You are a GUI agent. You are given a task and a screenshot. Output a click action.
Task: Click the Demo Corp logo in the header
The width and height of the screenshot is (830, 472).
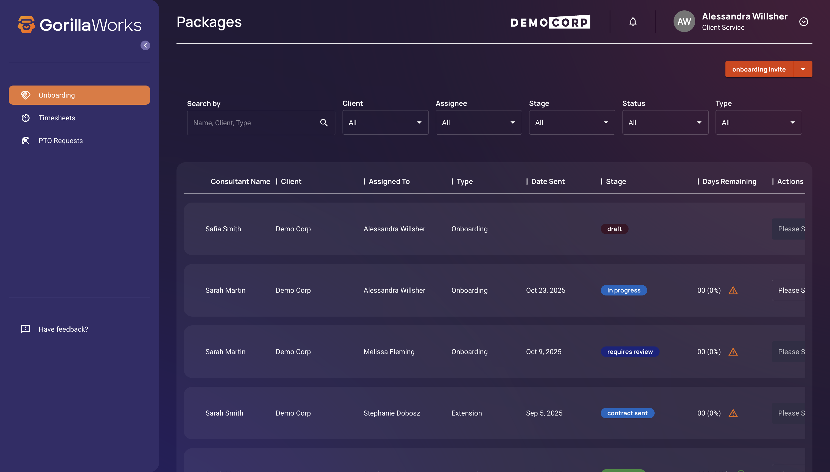point(550,22)
